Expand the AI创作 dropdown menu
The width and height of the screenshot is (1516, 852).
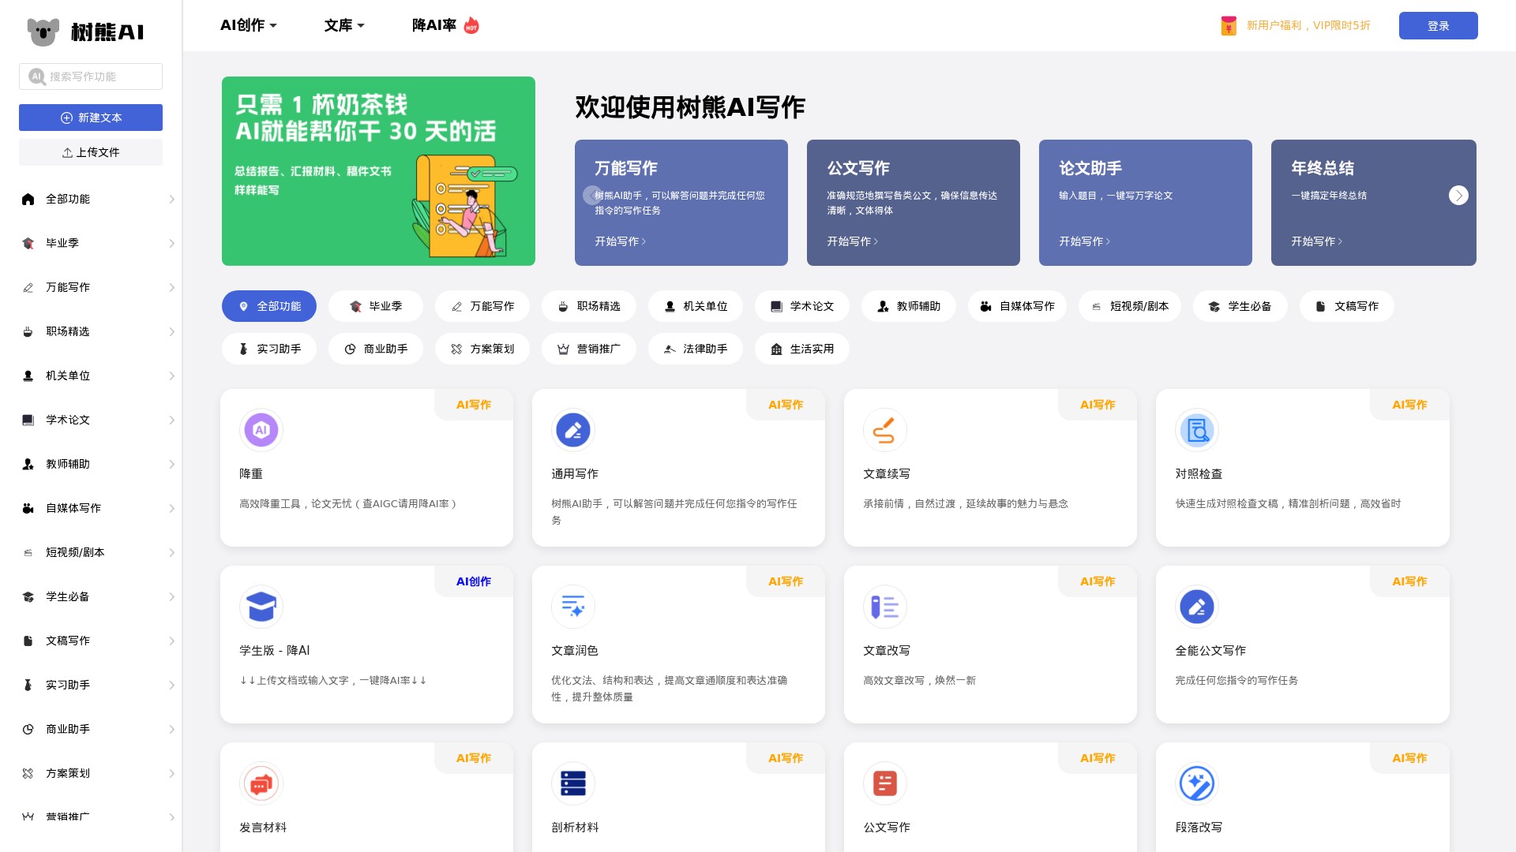(x=248, y=25)
